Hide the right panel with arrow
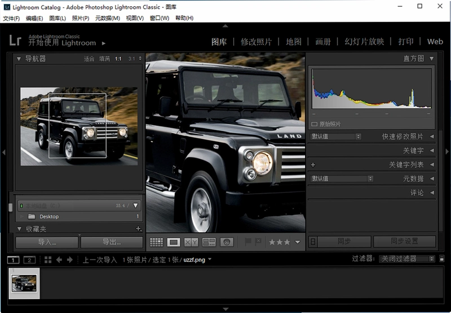The width and height of the screenshot is (451, 313). pos(447,151)
